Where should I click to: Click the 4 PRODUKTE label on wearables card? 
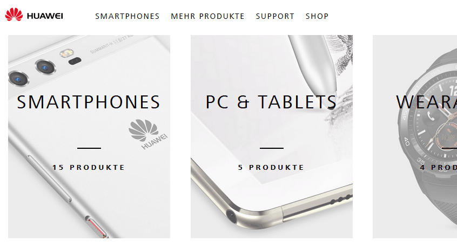pyautogui.click(x=438, y=168)
